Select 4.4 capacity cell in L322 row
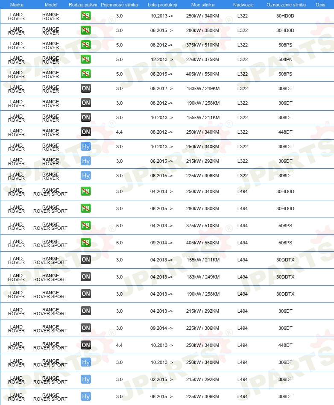Screen dimensions: 334x405 119,132
